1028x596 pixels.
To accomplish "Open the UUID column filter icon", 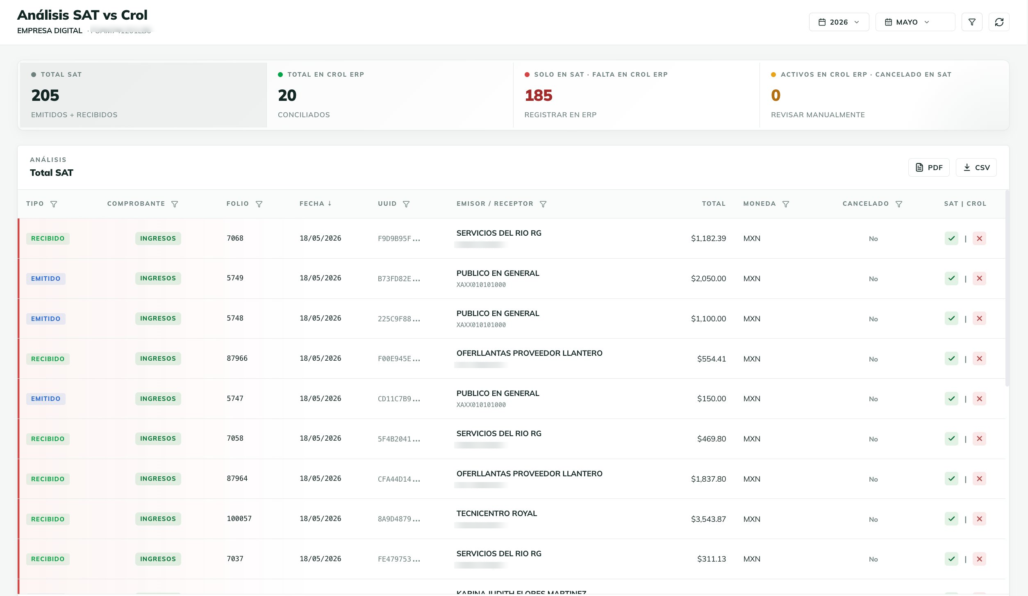I will point(406,204).
